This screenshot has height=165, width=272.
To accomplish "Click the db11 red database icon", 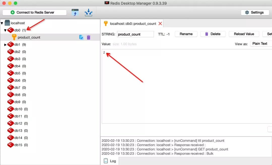I will pyautogui.click(x=10, y=116).
